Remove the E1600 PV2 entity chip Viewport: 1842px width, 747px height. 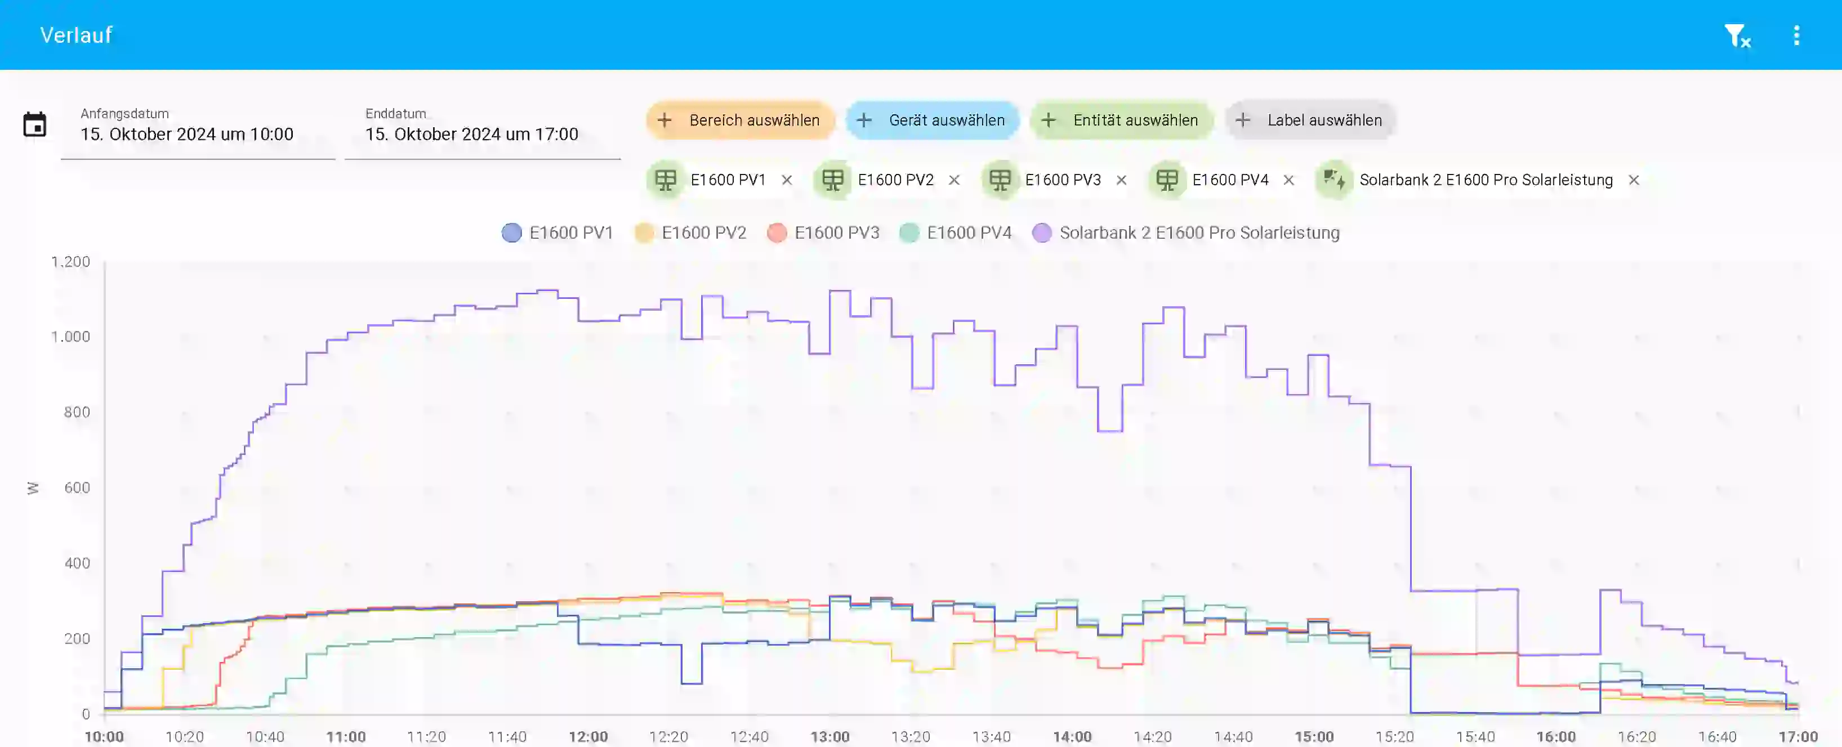pyautogui.click(x=954, y=180)
